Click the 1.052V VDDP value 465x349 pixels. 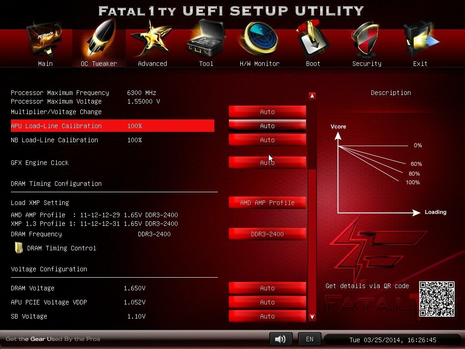(134, 302)
